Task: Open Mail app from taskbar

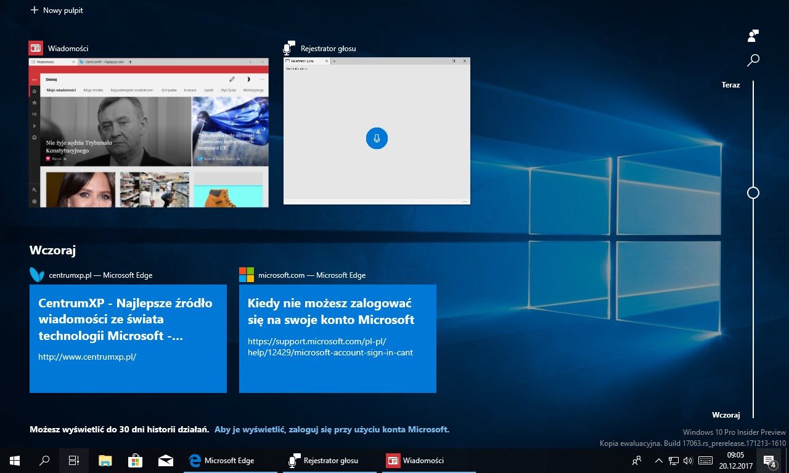Action: pyautogui.click(x=165, y=461)
